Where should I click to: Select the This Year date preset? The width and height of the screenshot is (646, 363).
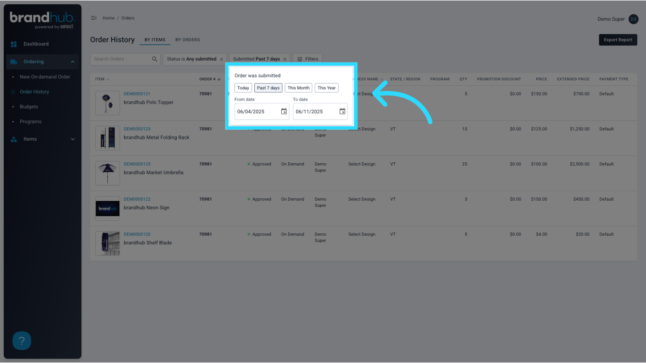[x=326, y=88]
